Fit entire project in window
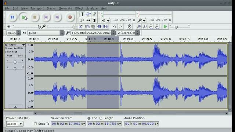The image size is (235, 132). click(157, 27)
